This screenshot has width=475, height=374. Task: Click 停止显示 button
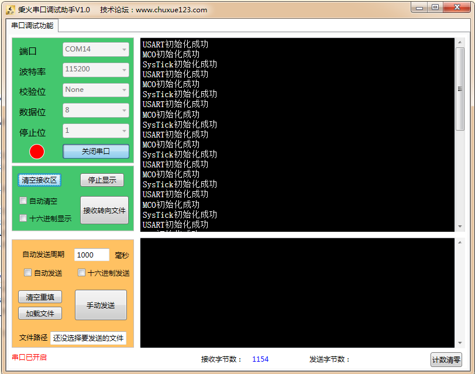point(102,180)
